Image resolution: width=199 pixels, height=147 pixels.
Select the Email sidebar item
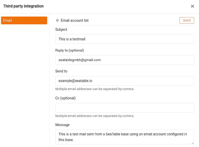(x=24, y=20)
